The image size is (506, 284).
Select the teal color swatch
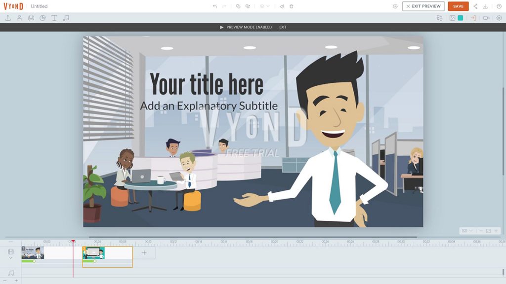(x=460, y=18)
